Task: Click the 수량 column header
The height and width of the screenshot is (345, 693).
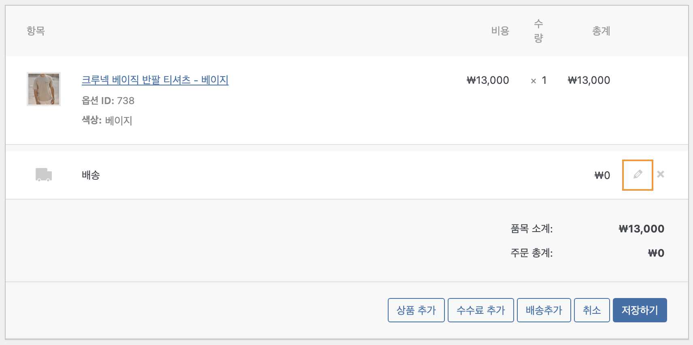Action: click(538, 31)
